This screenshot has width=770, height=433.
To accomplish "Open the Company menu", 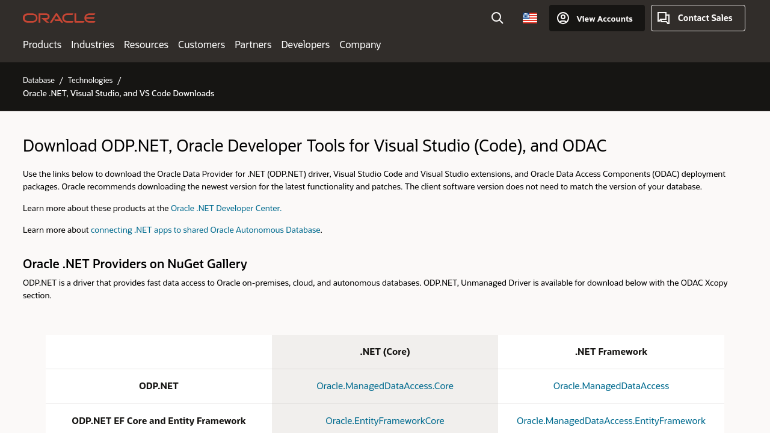I will point(360,45).
